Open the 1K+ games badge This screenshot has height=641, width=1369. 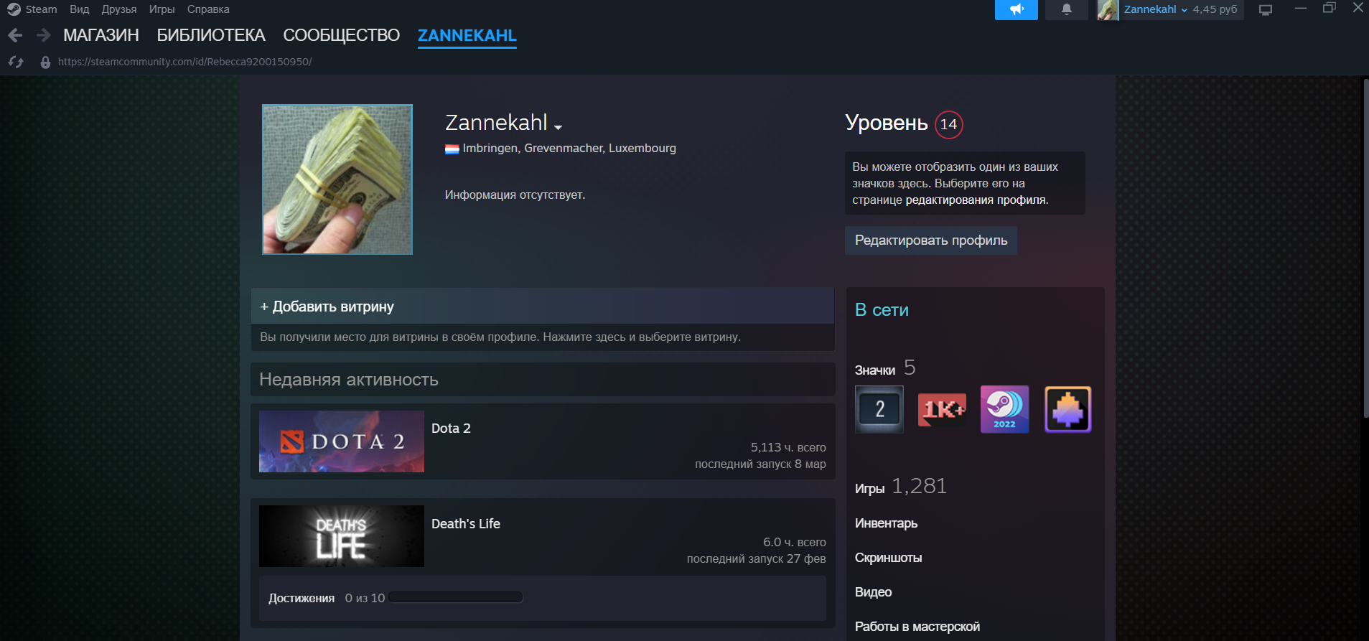point(942,409)
